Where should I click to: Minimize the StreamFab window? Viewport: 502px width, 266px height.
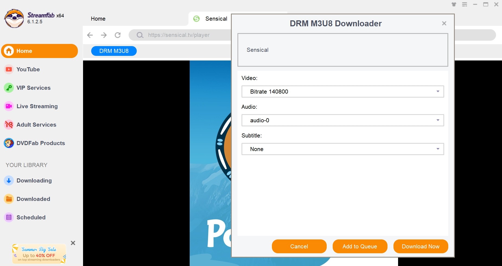(x=475, y=4)
